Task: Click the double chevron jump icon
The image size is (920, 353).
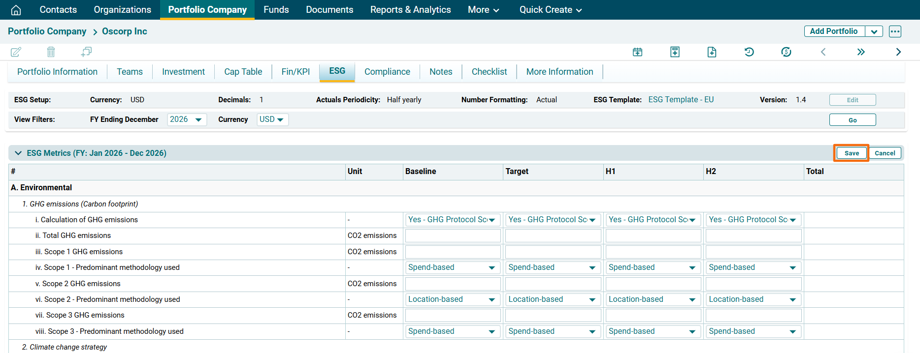Action: [x=860, y=52]
